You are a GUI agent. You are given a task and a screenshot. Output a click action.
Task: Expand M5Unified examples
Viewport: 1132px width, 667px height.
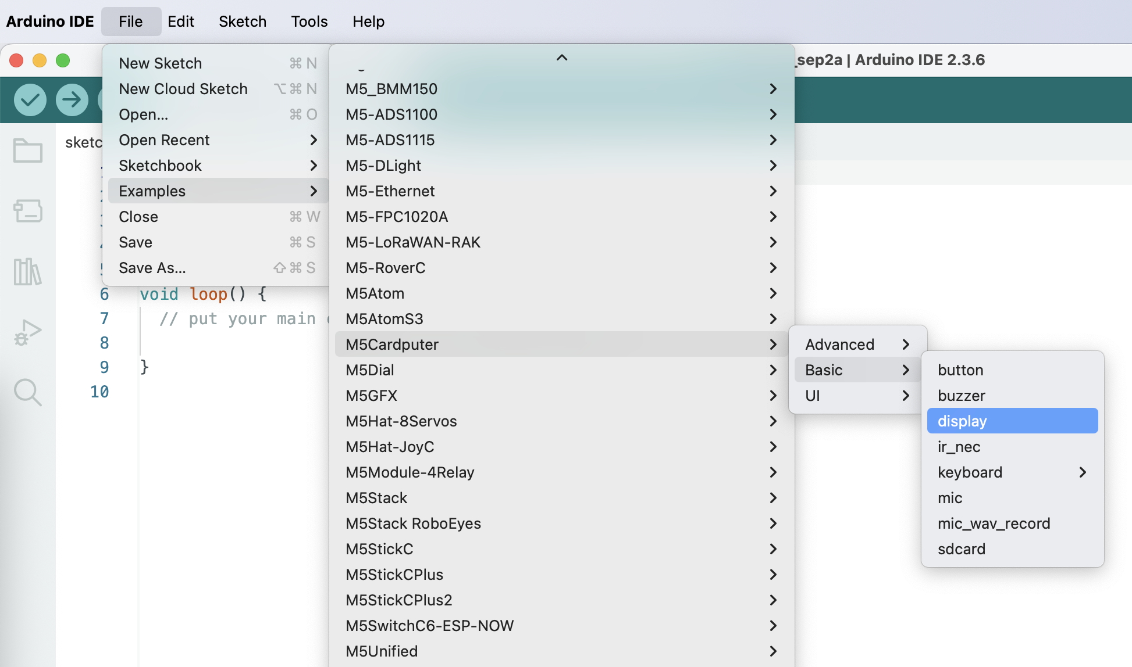pos(561,651)
